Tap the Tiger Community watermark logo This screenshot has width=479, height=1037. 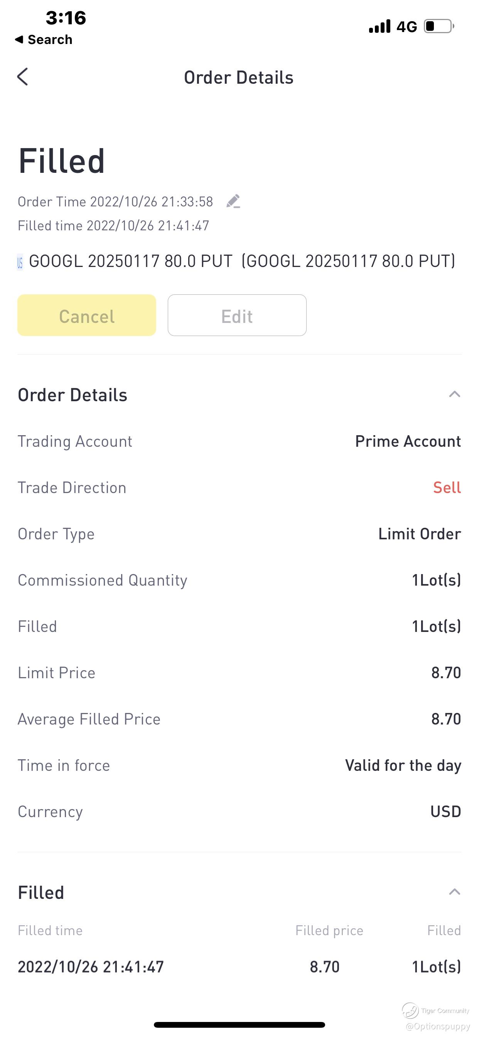pyautogui.click(x=411, y=1010)
